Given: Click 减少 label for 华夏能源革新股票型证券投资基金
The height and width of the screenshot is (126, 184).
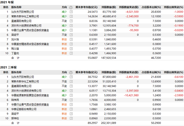Looking at the screenshot, I should [x=64, y=95].
